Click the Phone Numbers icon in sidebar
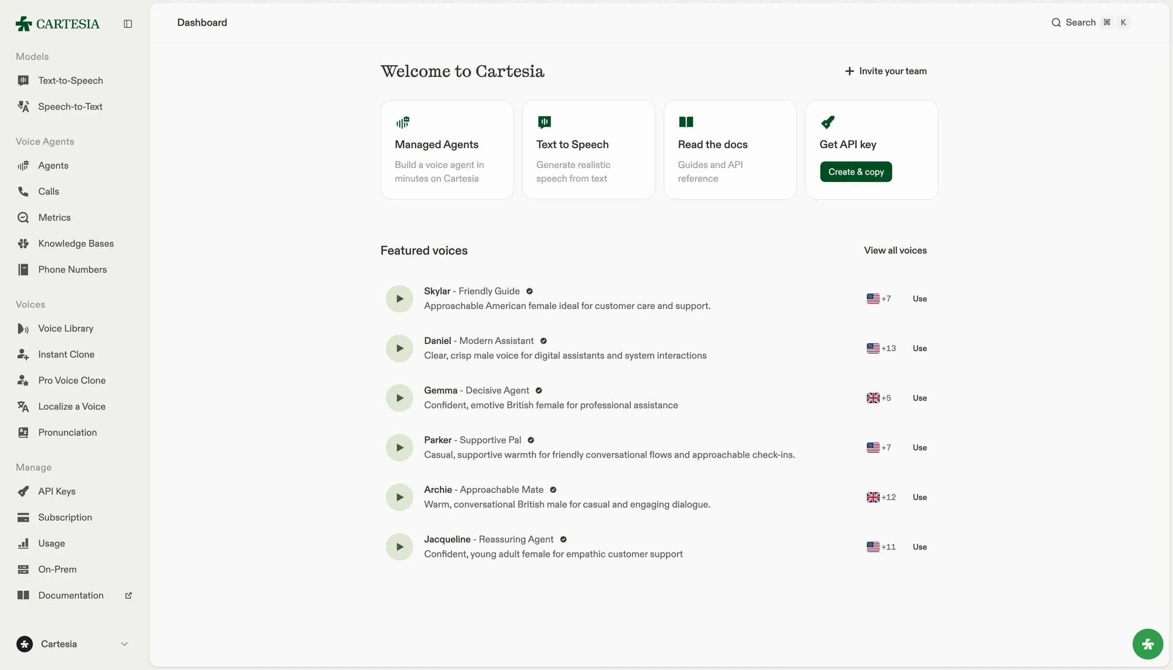This screenshot has width=1173, height=670. tap(23, 269)
